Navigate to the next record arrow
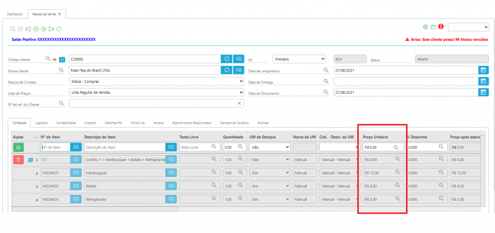The height and width of the screenshot is (233, 495). tap(44, 29)
